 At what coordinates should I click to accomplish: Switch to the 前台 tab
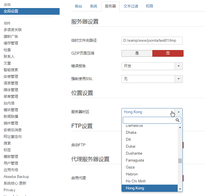pyautogui.click(x=79, y=6)
